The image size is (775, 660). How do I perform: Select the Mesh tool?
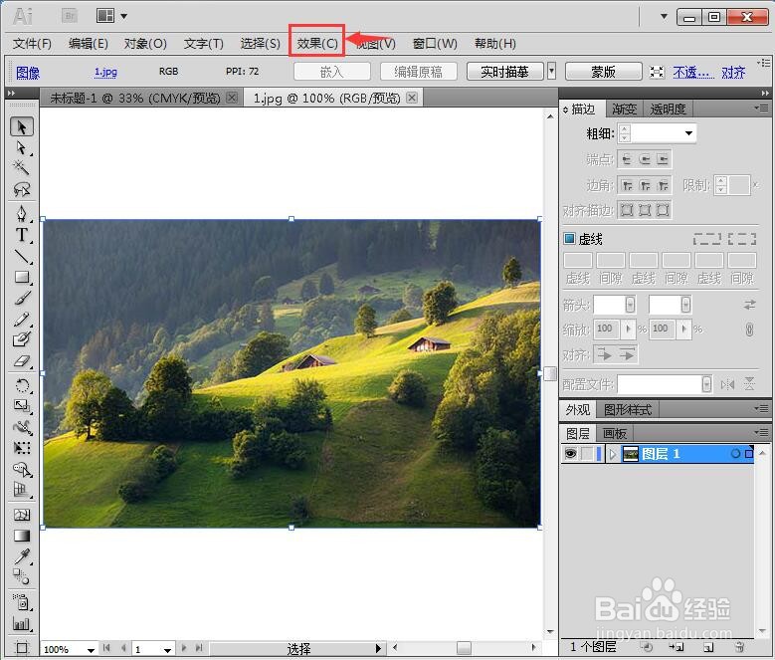coord(22,515)
